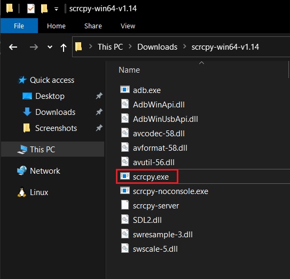Select the swscale-5.dll file name
290x279 pixels.
[155, 249]
